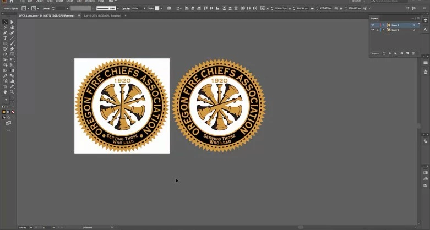Select the Free Transform tool
This screenshot has height=230, width=430.
(x=12, y=59)
